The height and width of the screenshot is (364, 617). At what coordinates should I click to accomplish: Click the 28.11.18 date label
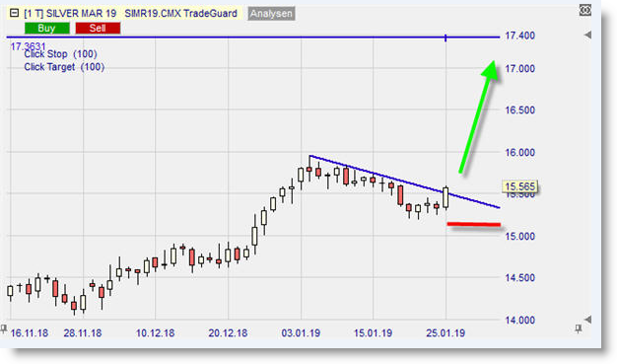(x=83, y=333)
